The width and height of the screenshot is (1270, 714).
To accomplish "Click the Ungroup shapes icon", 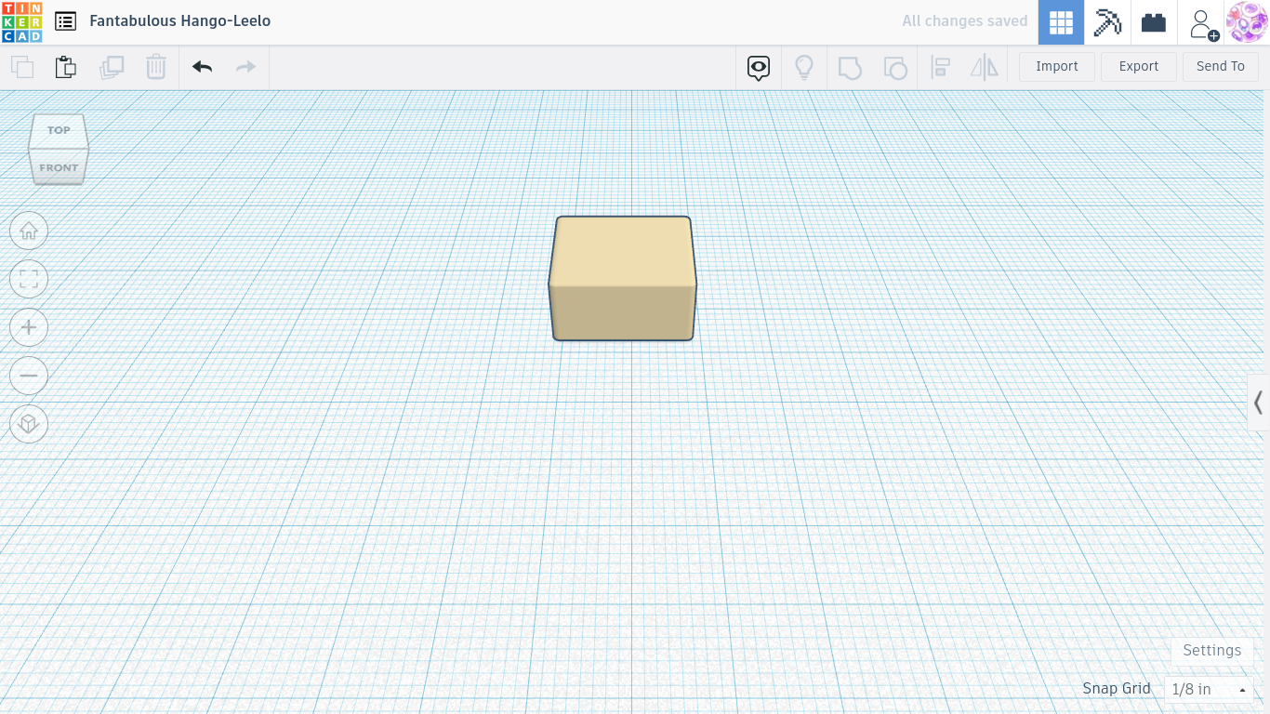I will 894,67.
